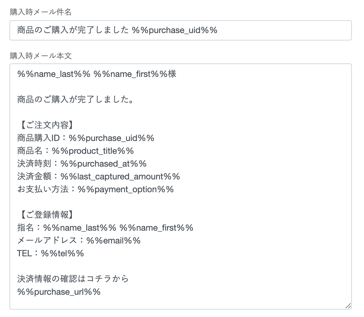Click the 決済金額 %%last_captured_amount%% line

[98, 176]
